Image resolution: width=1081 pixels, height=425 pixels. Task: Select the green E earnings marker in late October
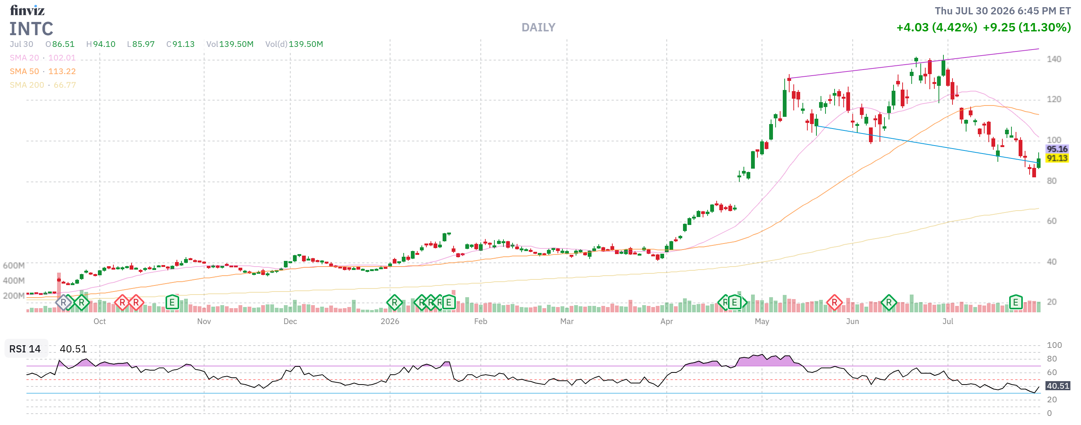point(172,302)
